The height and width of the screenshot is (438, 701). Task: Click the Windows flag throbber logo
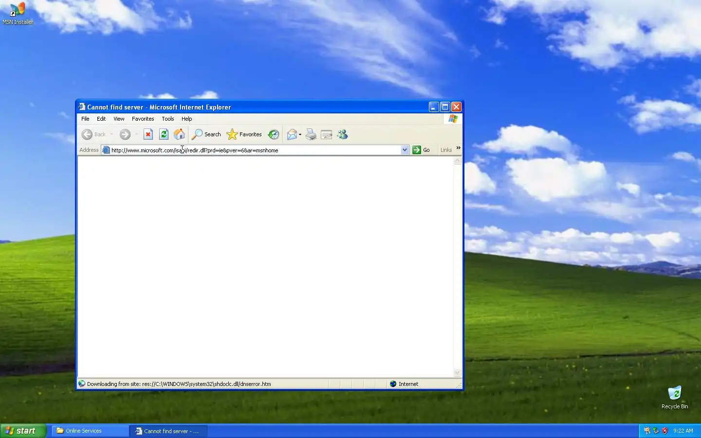[x=453, y=119]
